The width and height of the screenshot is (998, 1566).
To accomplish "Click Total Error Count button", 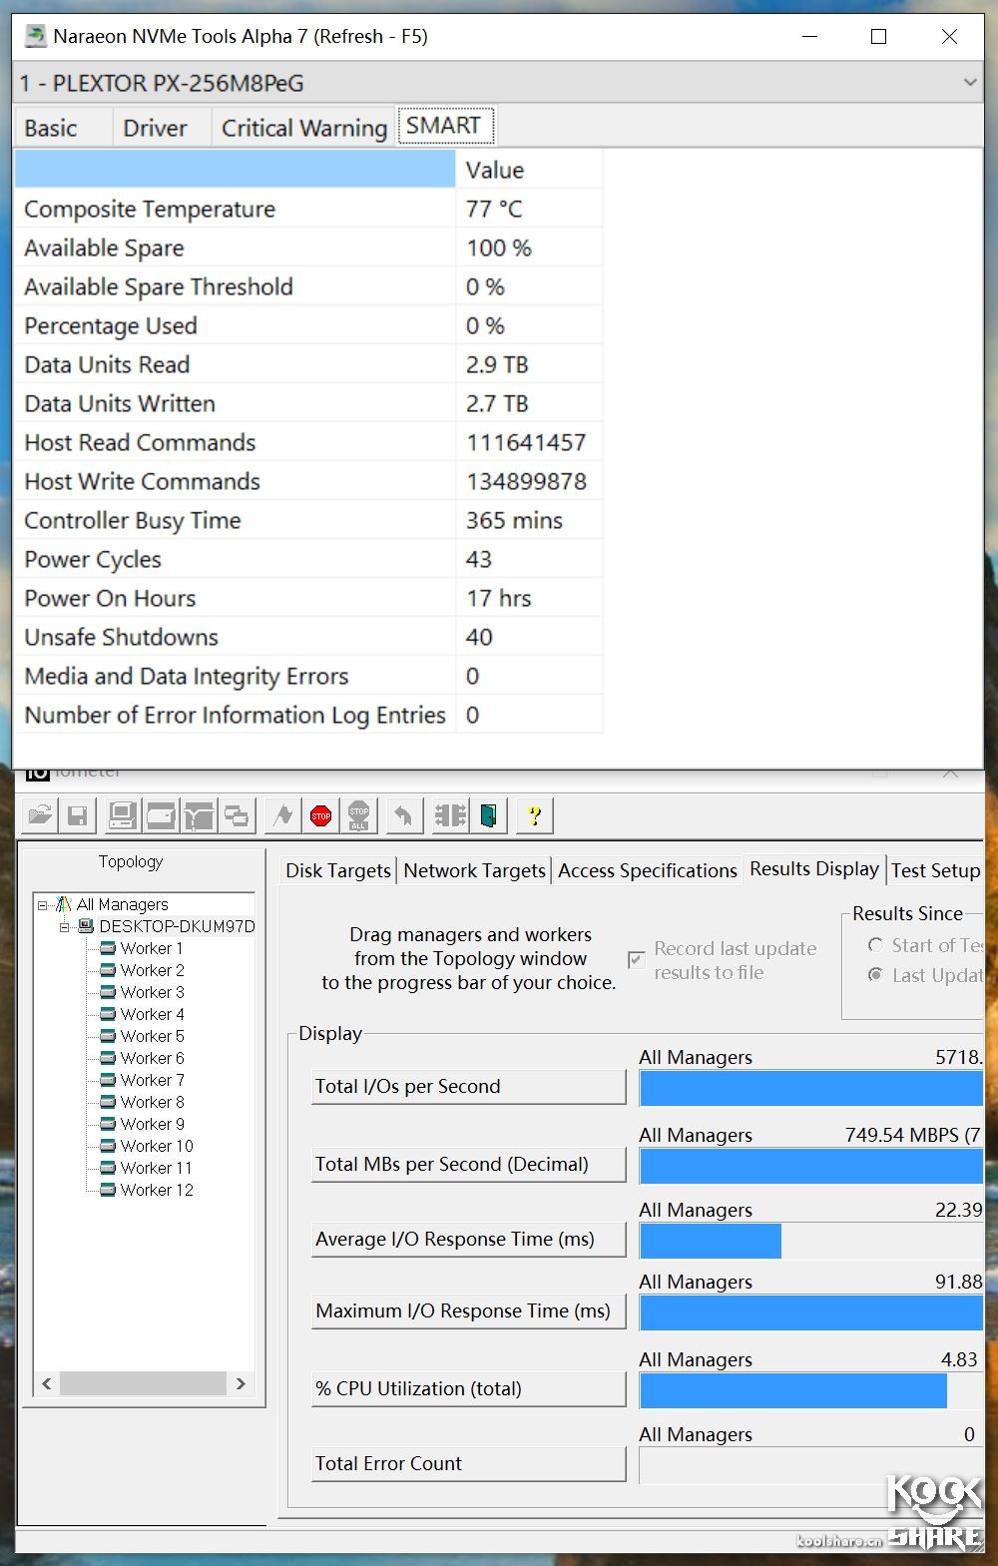I will click(x=469, y=1463).
